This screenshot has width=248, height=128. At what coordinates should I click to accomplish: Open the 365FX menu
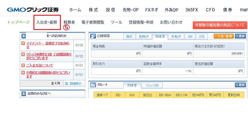[192, 10]
